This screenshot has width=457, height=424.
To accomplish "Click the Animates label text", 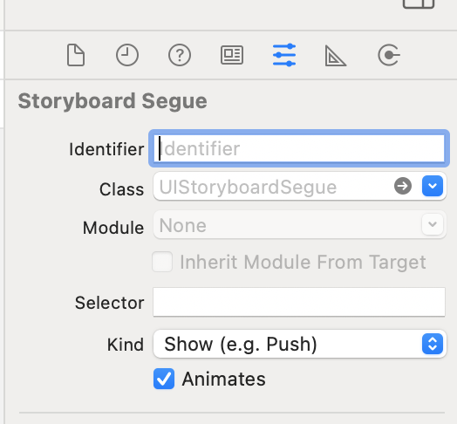I will (224, 379).
